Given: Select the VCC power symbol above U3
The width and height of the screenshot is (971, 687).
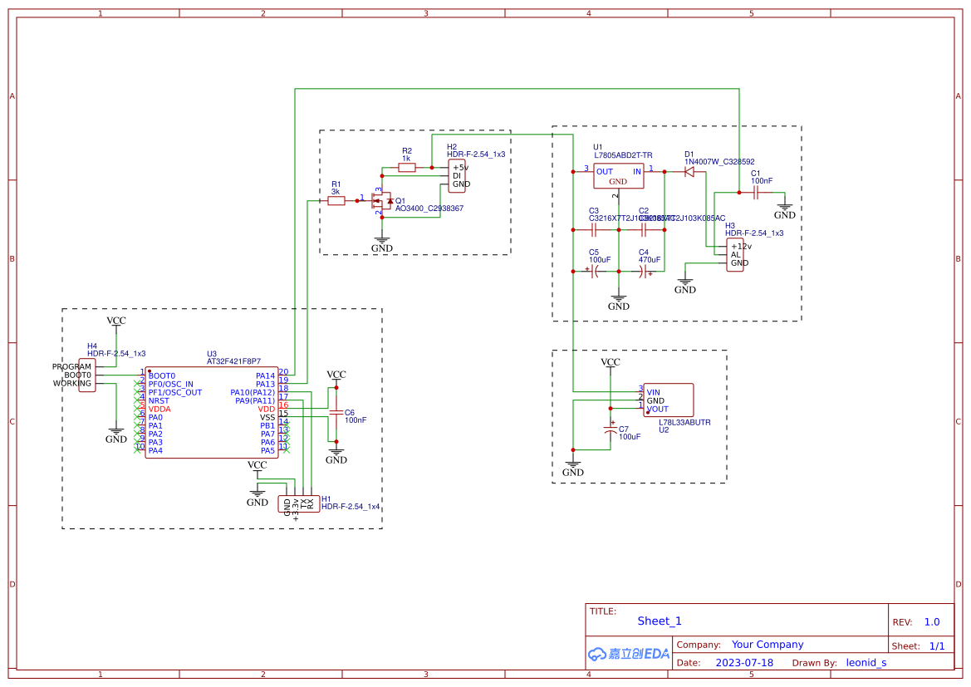Looking at the screenshot, I should click(x=117, y=321).
